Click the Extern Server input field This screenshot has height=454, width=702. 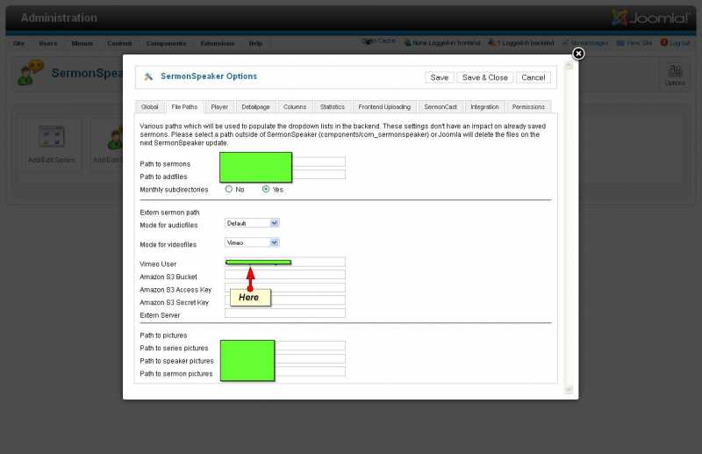(x=284, y=313)
